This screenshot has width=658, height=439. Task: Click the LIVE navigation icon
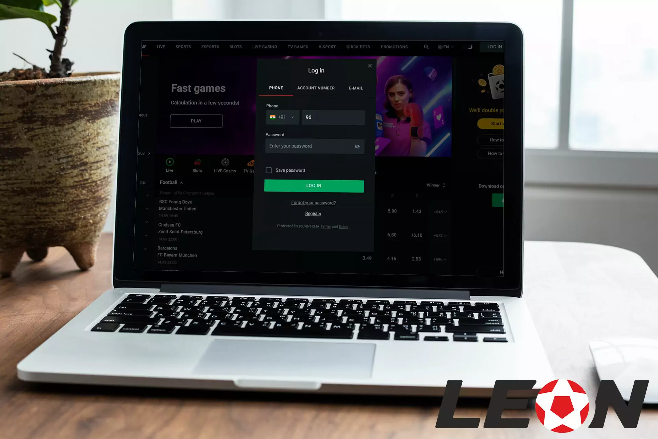pos(161,47)
